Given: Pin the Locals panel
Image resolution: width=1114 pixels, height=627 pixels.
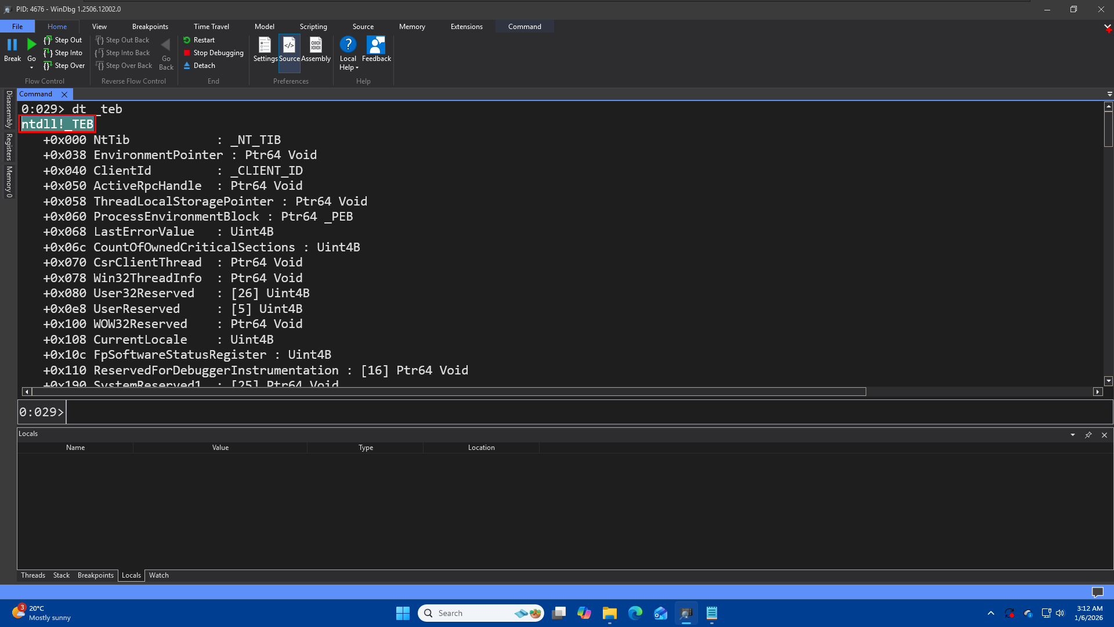Looking at the screenshot, I should coord(1088,435).
